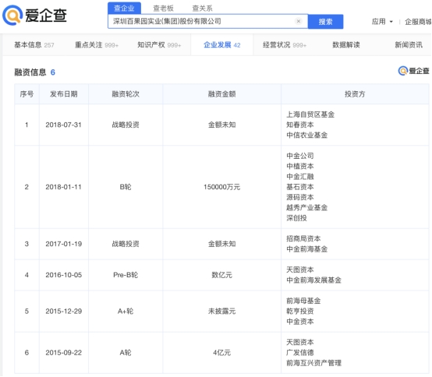Click the 发布日期 column header

click(64, 94)
